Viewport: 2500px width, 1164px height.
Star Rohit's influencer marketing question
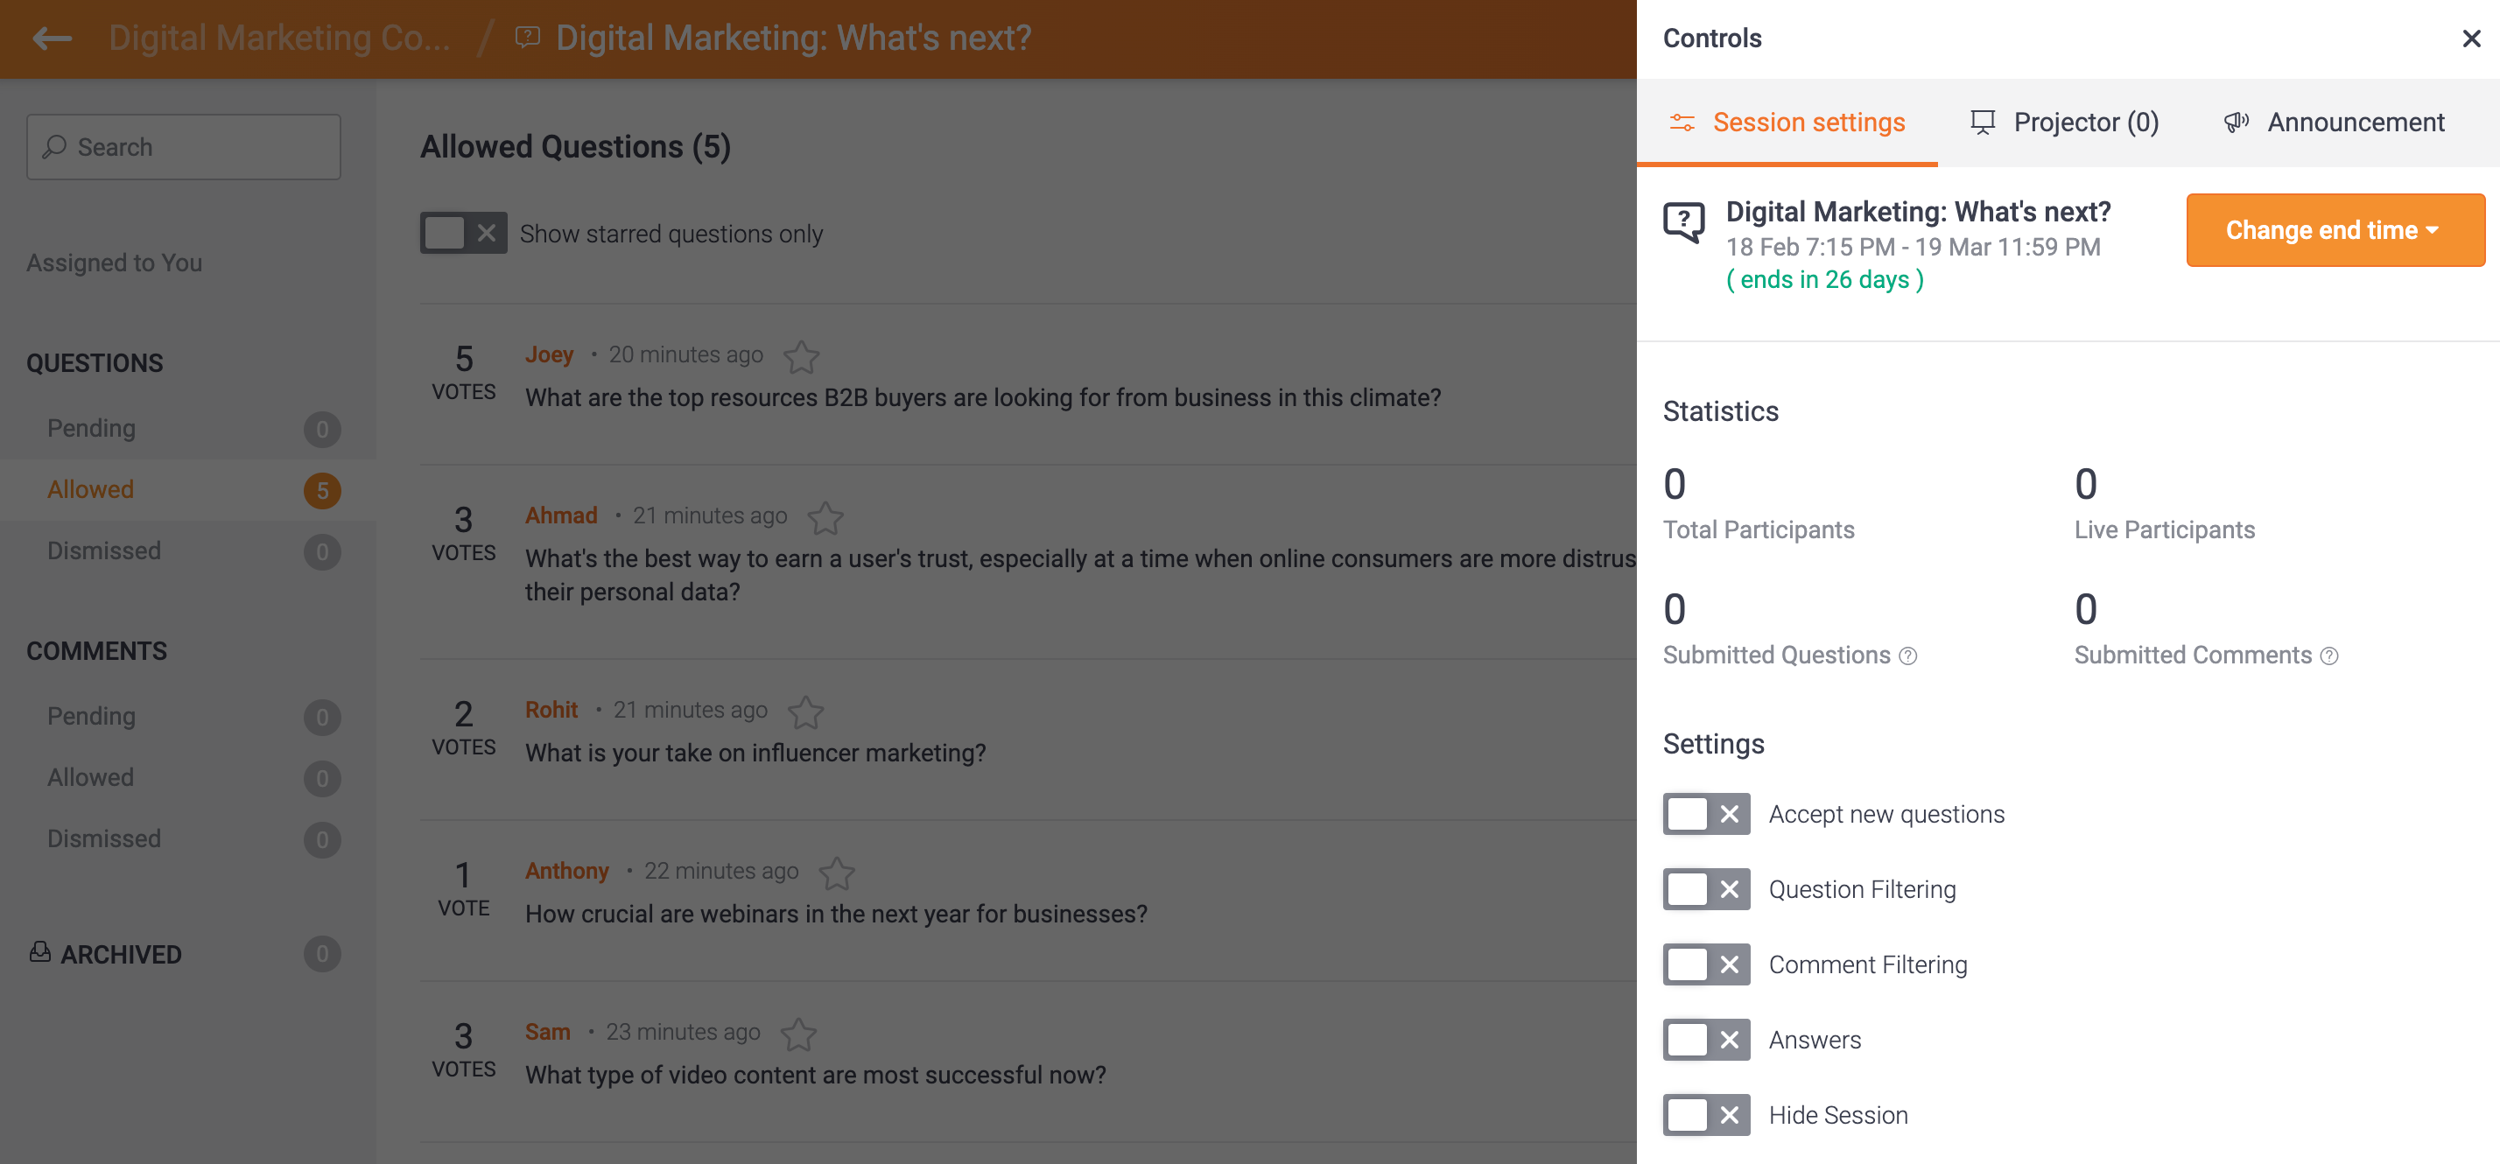coord(804,712)
